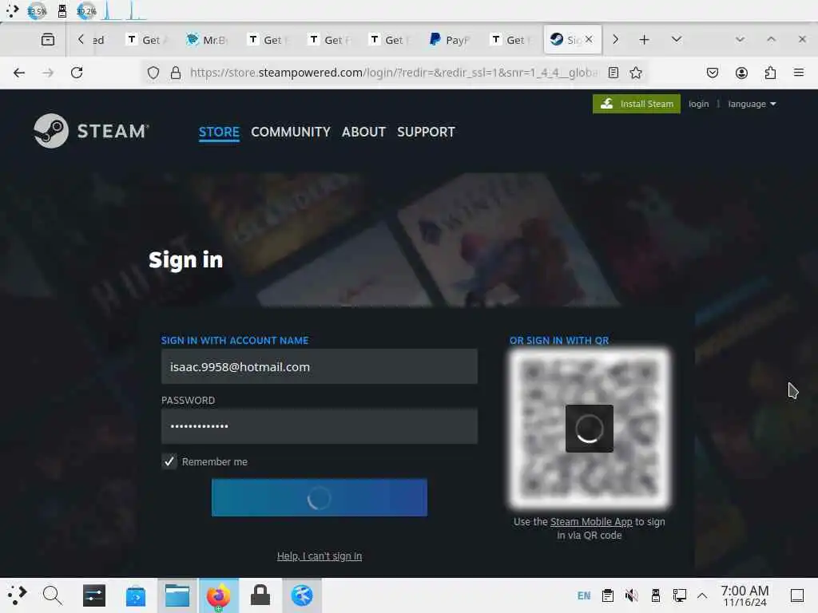Switch to Firefox in the taskbar
818x613 pixels.
pos(219,595)
